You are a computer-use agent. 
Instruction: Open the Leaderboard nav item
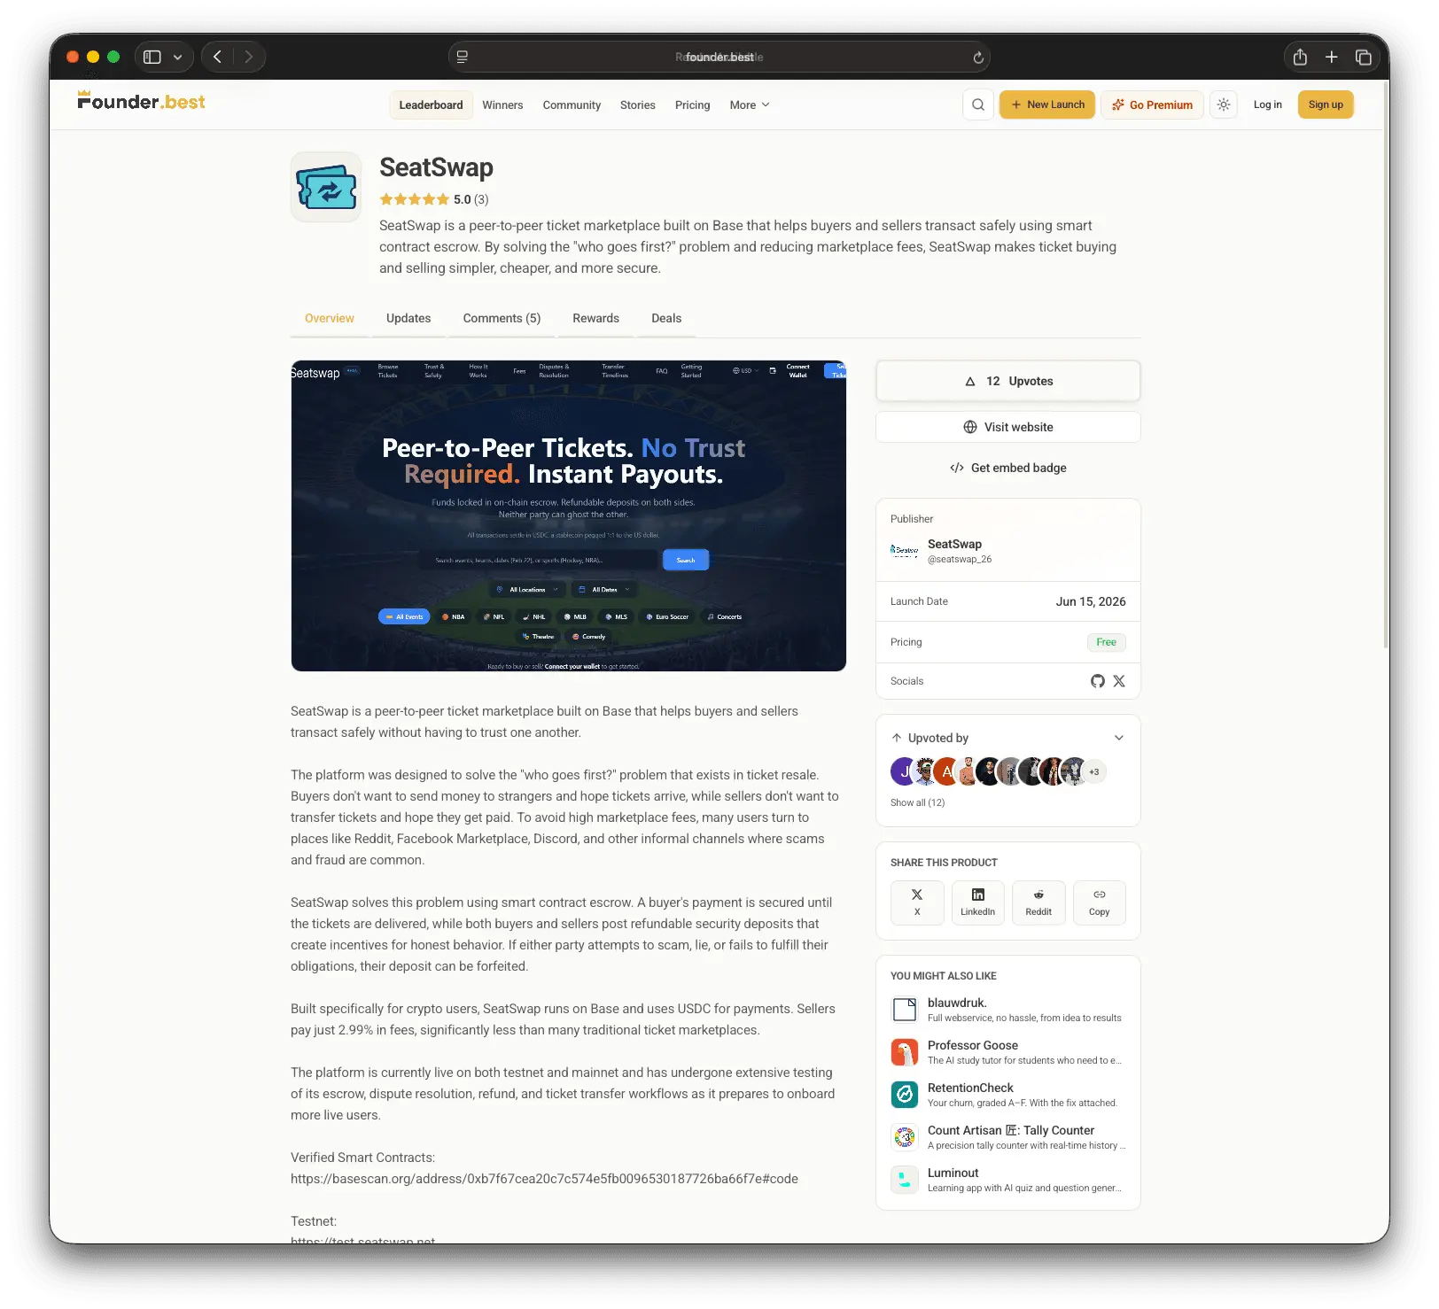click(x=431, y=105)
